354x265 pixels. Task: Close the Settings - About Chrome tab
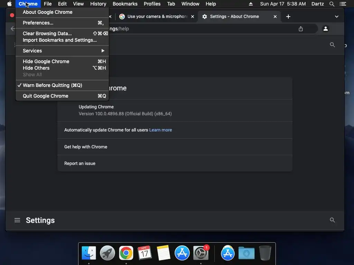[x=275, y=17]
